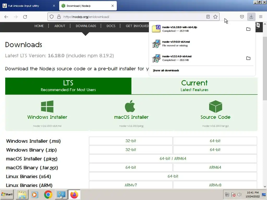Click the Source Code text link

(x=215, y=117)
